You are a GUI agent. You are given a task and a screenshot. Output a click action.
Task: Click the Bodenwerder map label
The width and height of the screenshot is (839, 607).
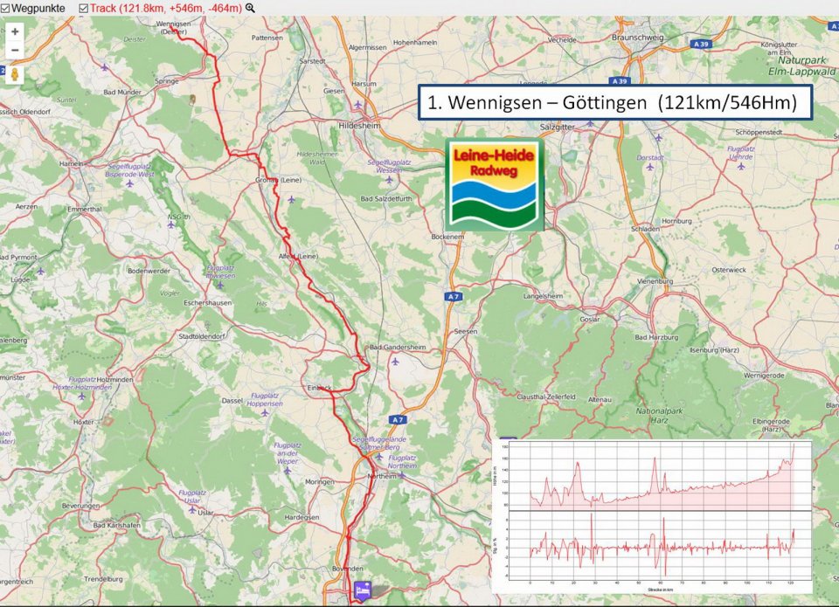[149, 271]
